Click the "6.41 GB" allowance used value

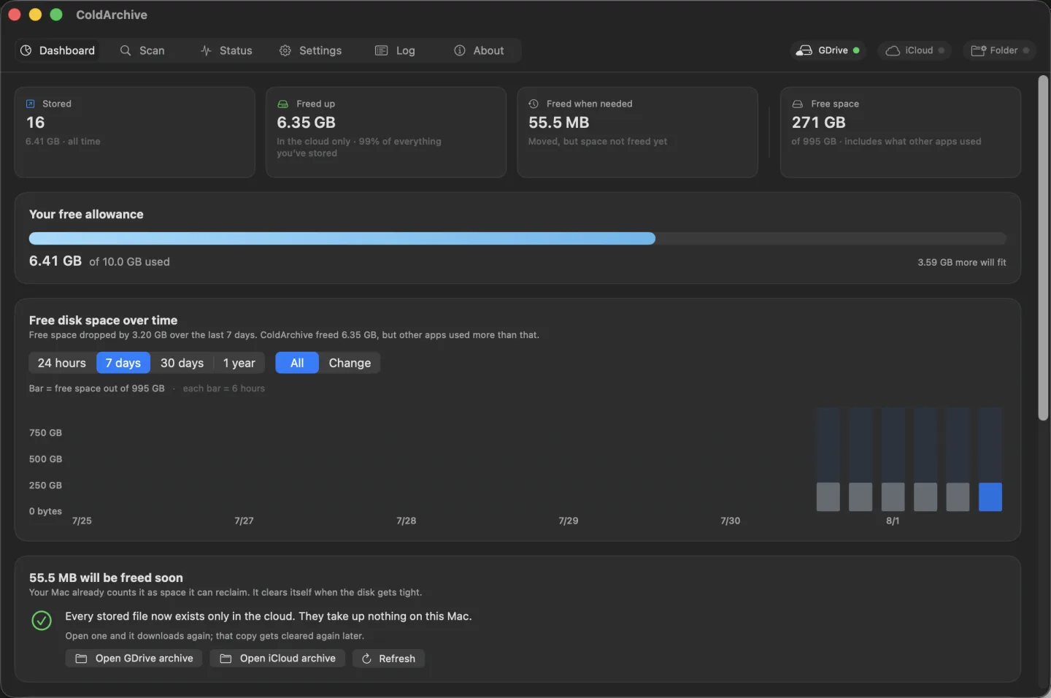click(55, 261)
